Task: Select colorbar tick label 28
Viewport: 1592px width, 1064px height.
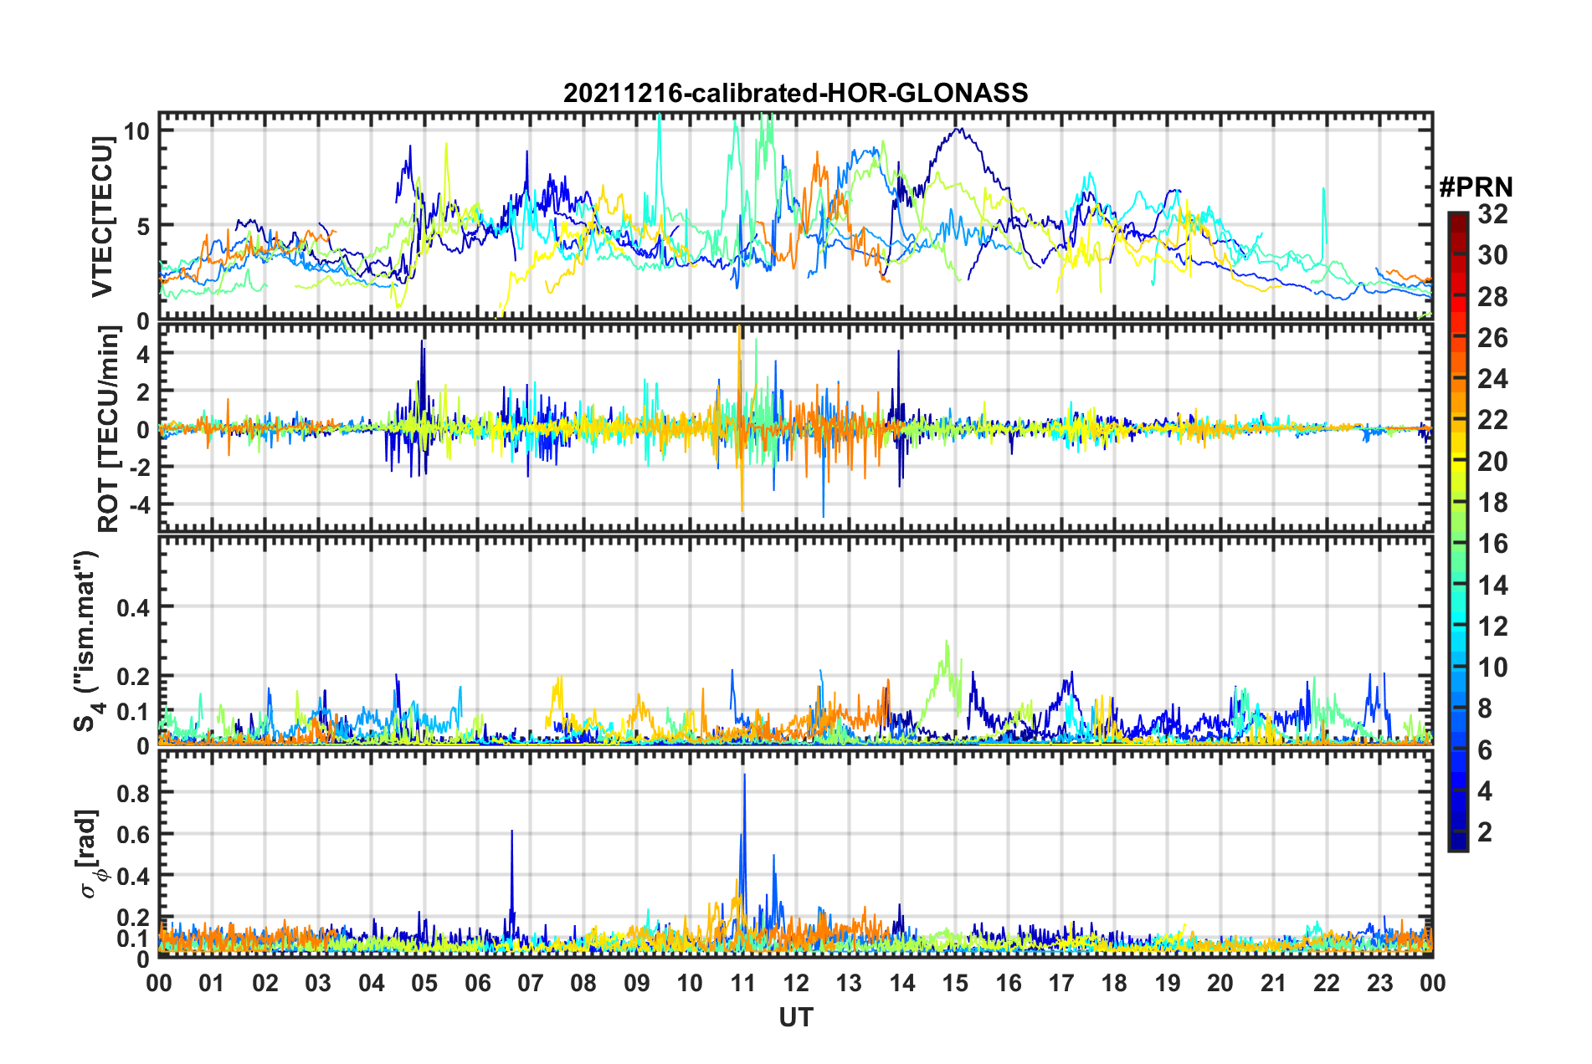Action: pyautogui.click(x=1492, y=297)
